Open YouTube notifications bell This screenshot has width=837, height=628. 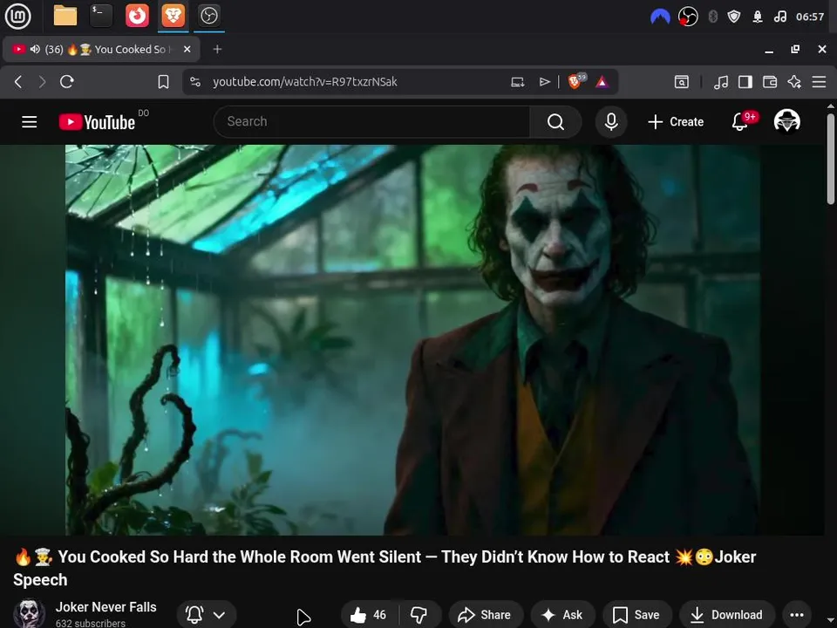740,122
